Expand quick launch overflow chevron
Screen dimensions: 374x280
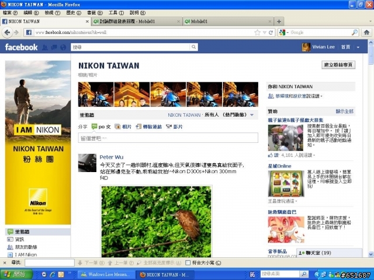coord(70,273)
